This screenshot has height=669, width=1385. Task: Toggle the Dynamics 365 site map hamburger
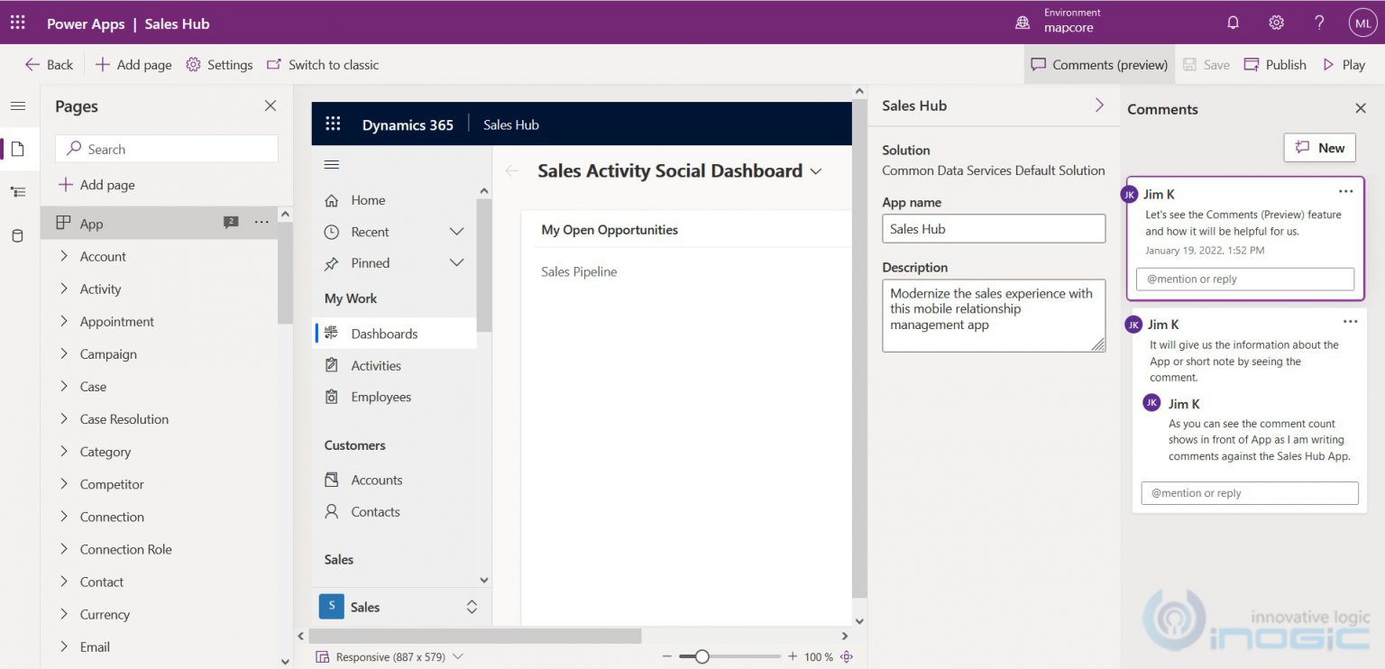tap(333, 165)
